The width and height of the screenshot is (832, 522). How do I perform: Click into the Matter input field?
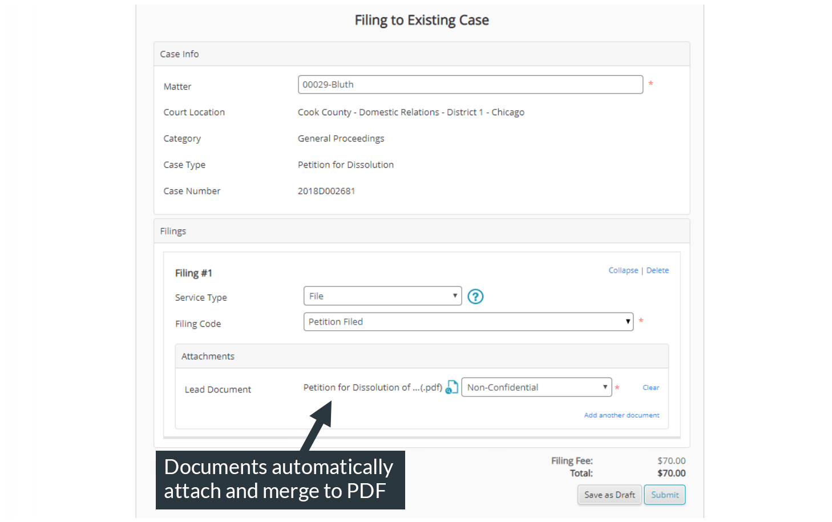pyautogui.click(x=470, y=85)
